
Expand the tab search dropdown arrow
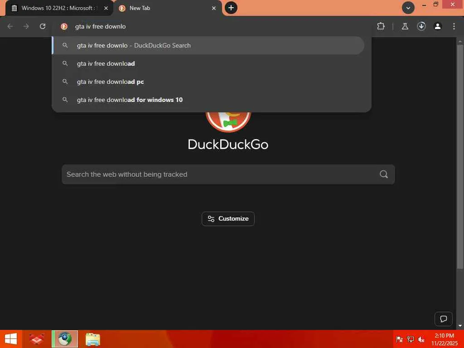[x=408, y=8]
